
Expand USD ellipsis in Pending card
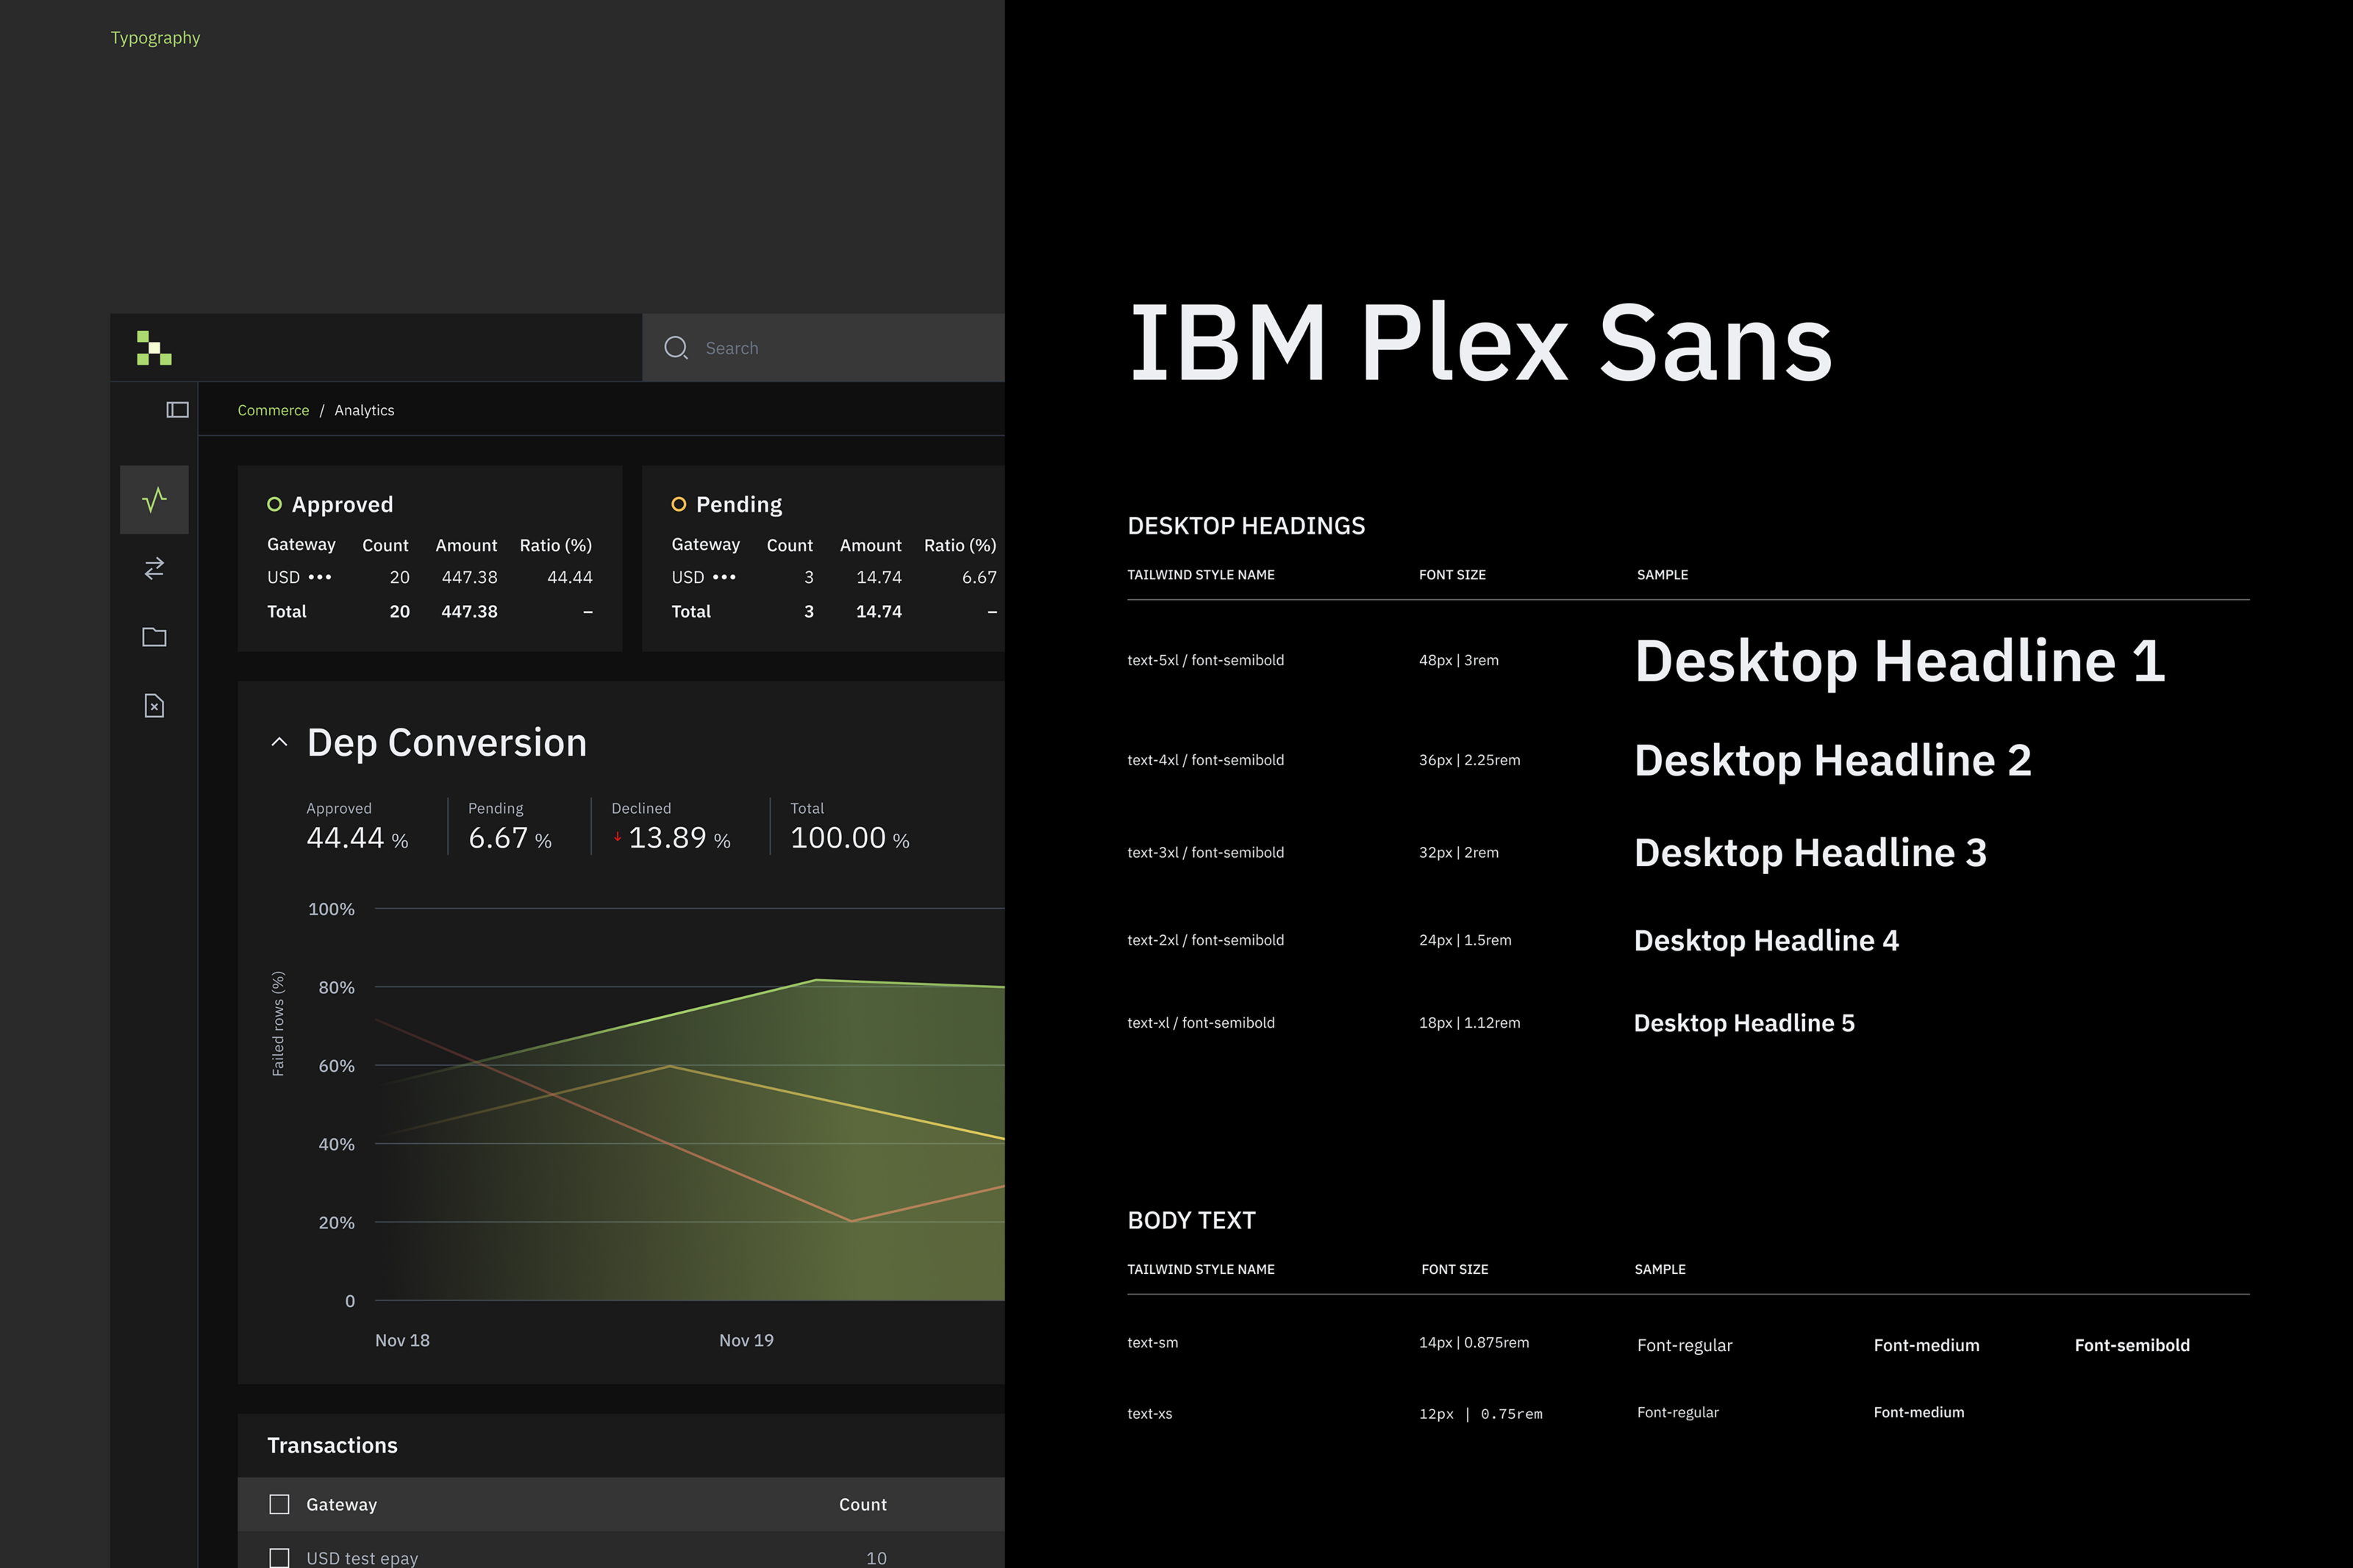724,577
